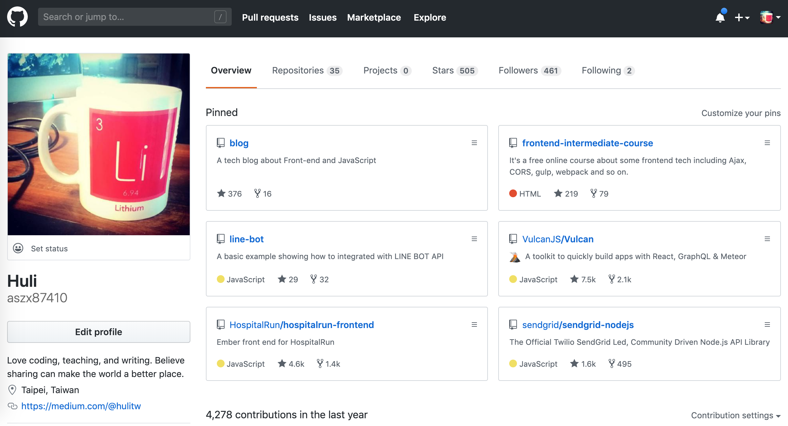Click the fork count on line-bot
The height and width of the screenshot is (426, 788).
point(319,279)
